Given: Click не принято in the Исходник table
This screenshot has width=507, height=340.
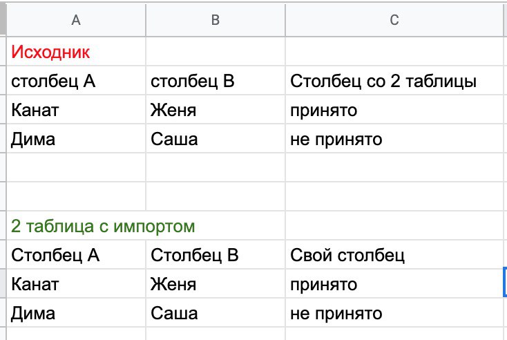Looking at the screenshot, I should 336,140.
